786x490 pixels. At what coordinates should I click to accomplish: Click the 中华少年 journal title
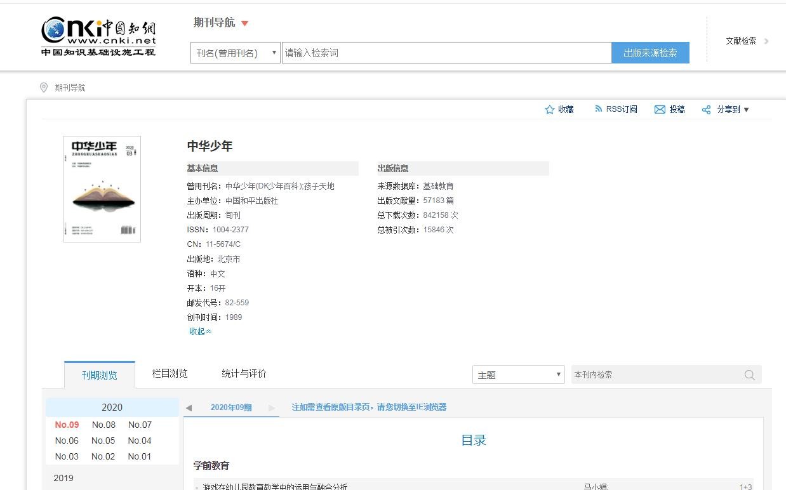point(210,146)
